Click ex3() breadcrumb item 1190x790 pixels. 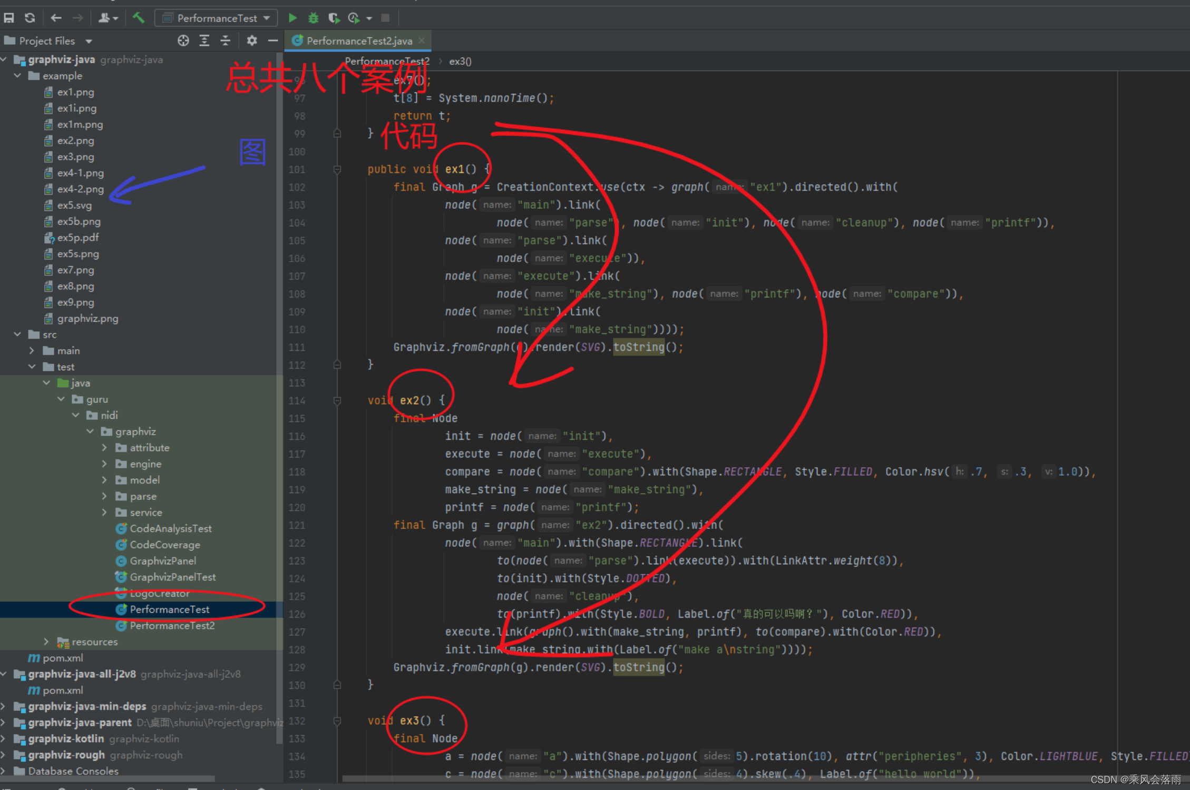point(460,61)
